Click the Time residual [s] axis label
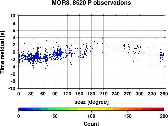Image resolution: width=168 pixels, height=126 pixels. (x=2, y=52)
